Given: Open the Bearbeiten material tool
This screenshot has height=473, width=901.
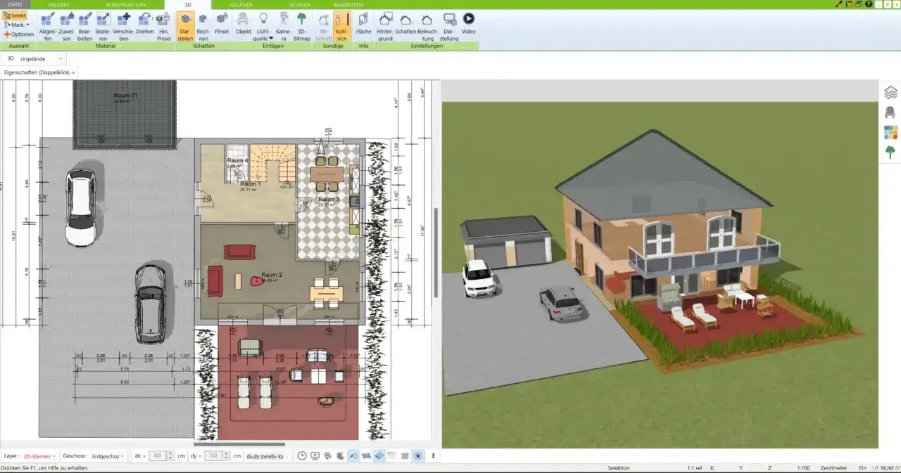Looking at the screenshot, I should click(85, 27).
